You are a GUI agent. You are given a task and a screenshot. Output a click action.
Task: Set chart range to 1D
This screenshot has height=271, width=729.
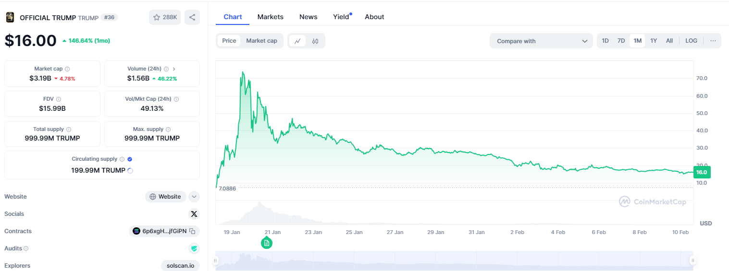click(x=605, y=41)
